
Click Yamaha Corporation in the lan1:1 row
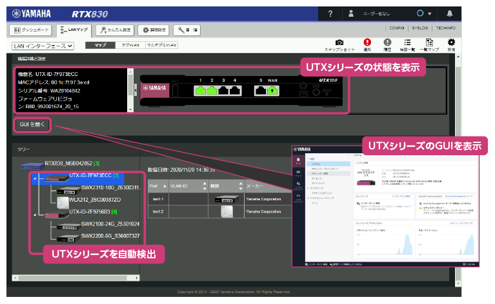click(x=263, y=199)
